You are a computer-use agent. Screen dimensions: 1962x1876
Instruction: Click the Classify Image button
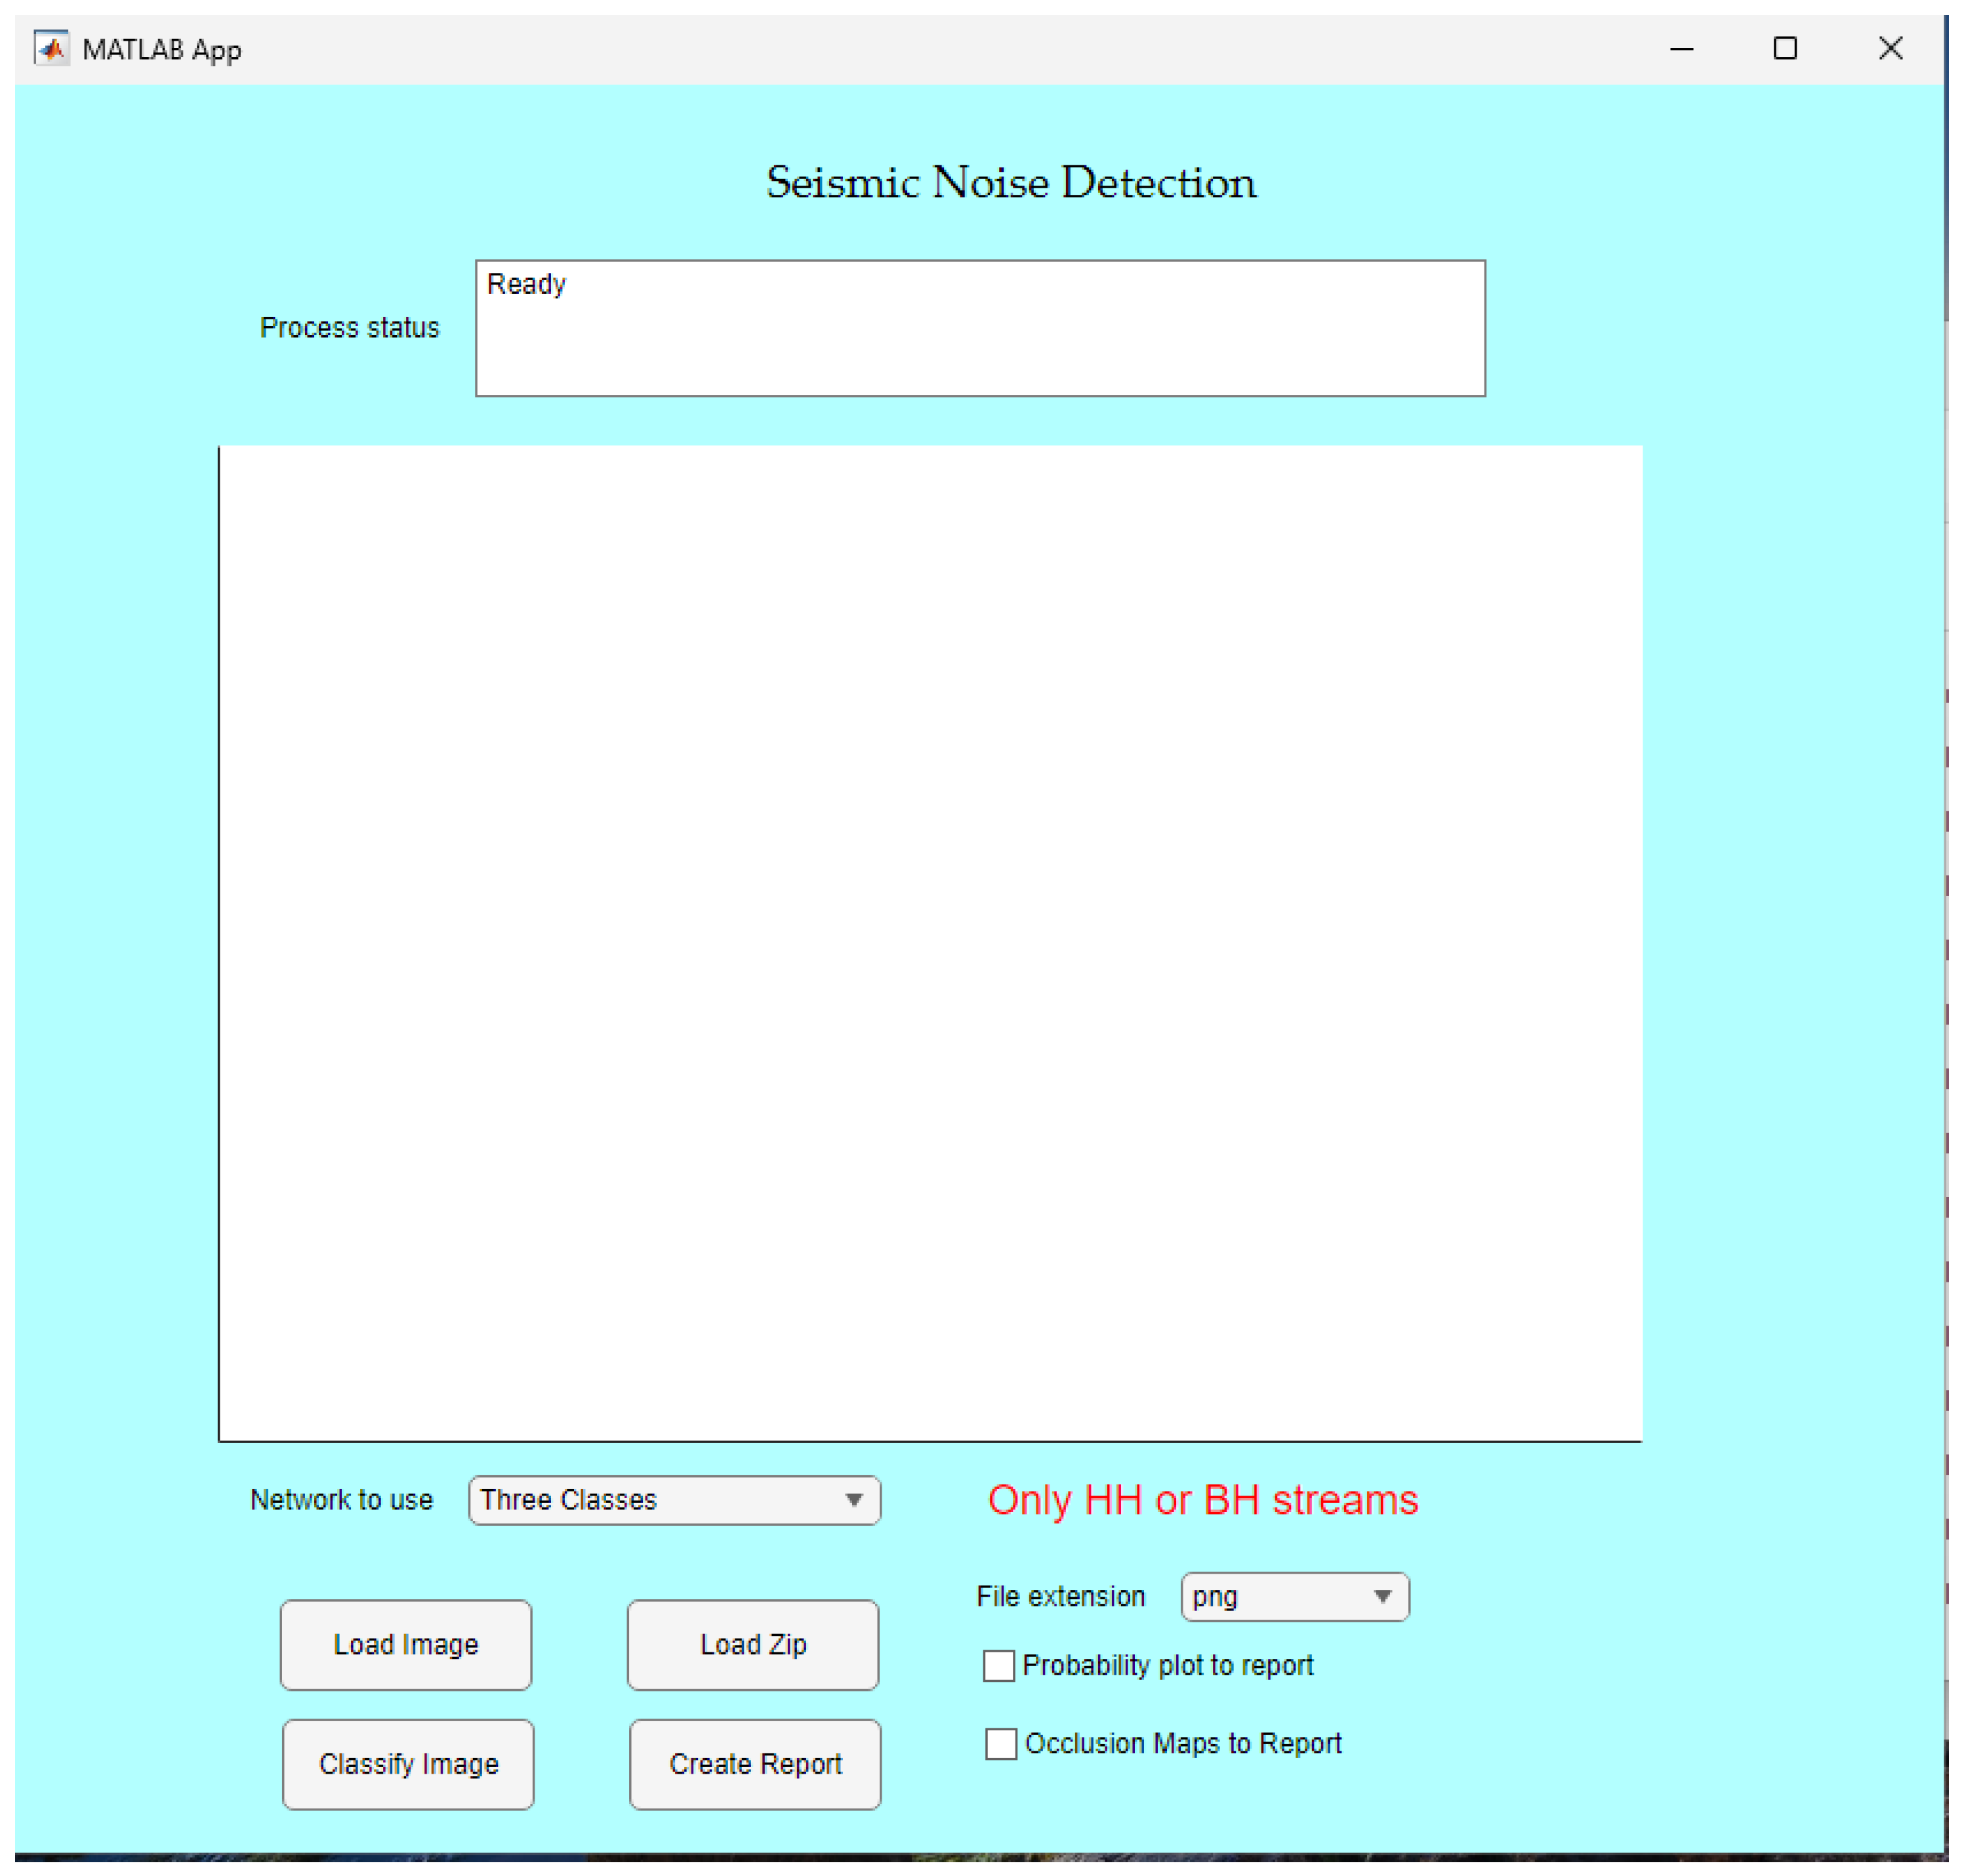point(408,1765)
